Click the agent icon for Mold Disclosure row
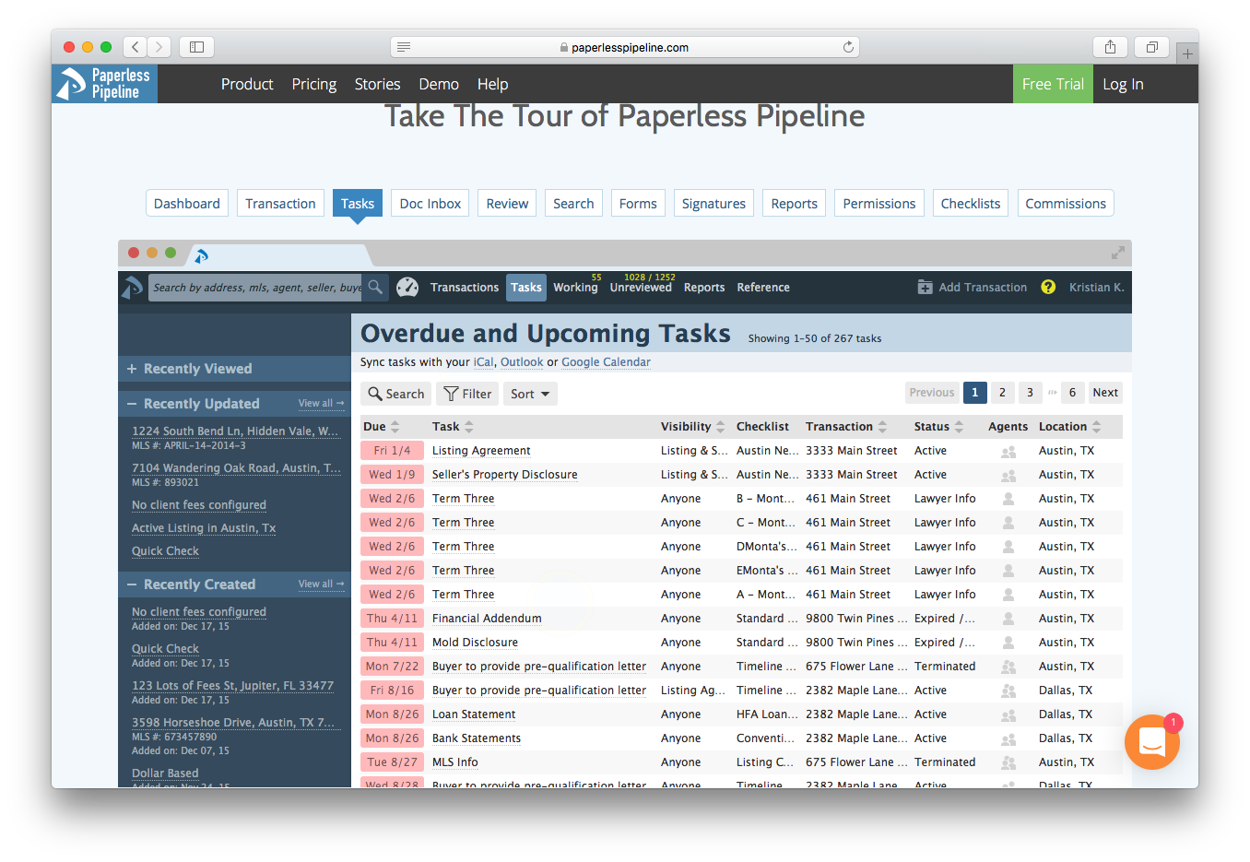The height and width of the screenshot is (862, 1250). tap(1008, 644)
